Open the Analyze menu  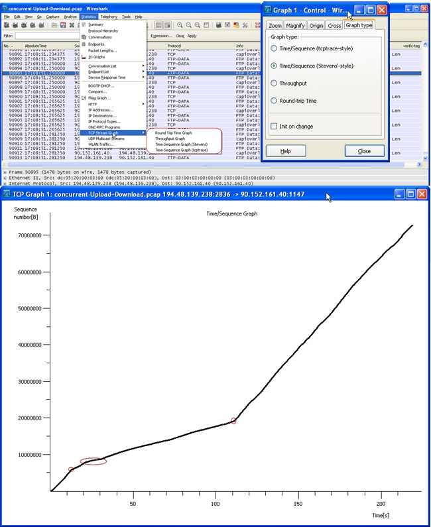coord(70,17)
